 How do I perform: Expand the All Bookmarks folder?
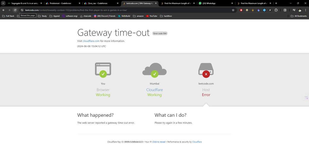pyautogui.click(x=299, y=16)
